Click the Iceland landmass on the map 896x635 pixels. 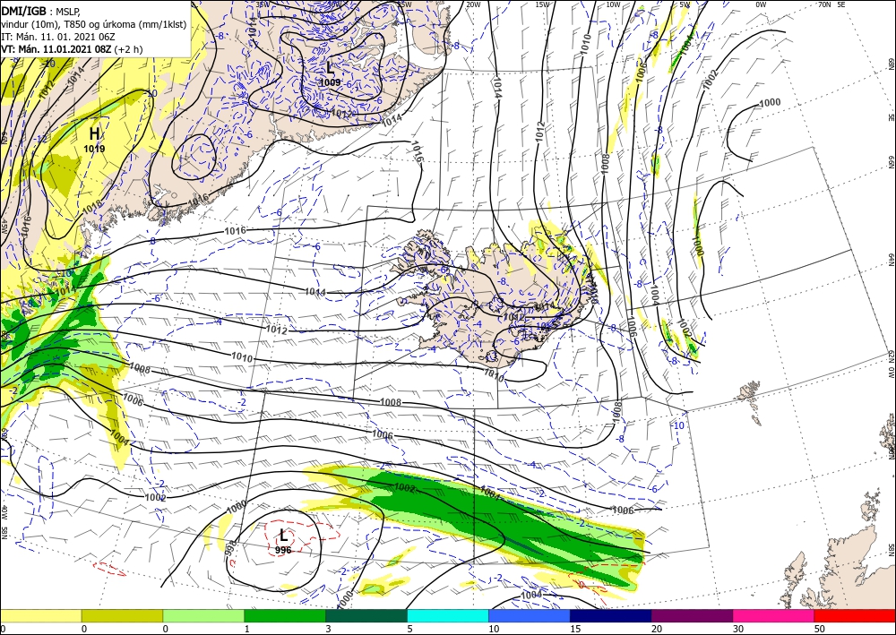(x=491, y=300)
